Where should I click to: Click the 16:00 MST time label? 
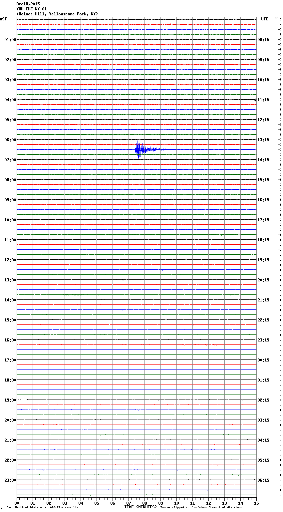pyautogui.click(x=10, y=340)
